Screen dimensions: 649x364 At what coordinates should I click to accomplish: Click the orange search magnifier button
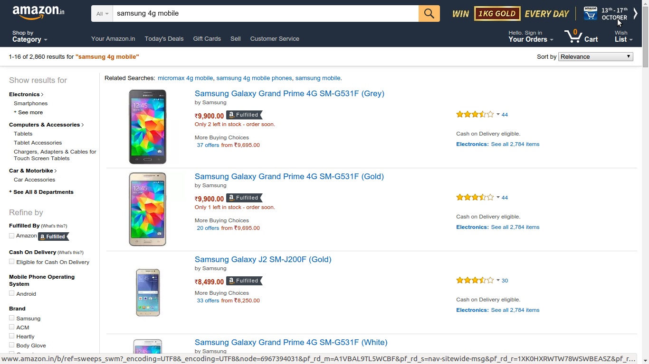click(429, 14)
